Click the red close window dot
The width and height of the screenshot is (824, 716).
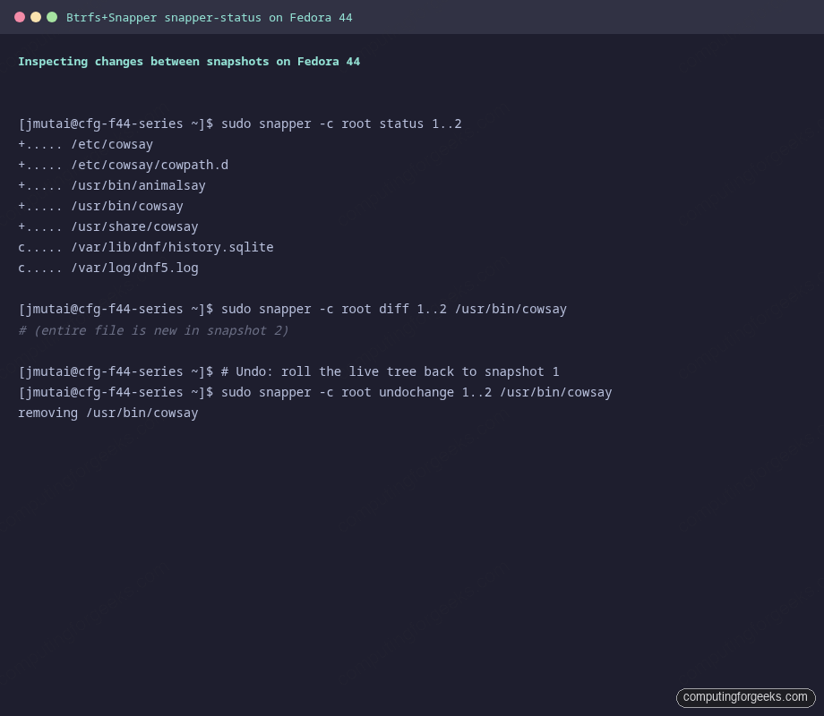coord(20,17)
